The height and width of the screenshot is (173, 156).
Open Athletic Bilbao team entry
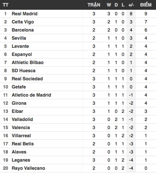(x=28, y=62)
